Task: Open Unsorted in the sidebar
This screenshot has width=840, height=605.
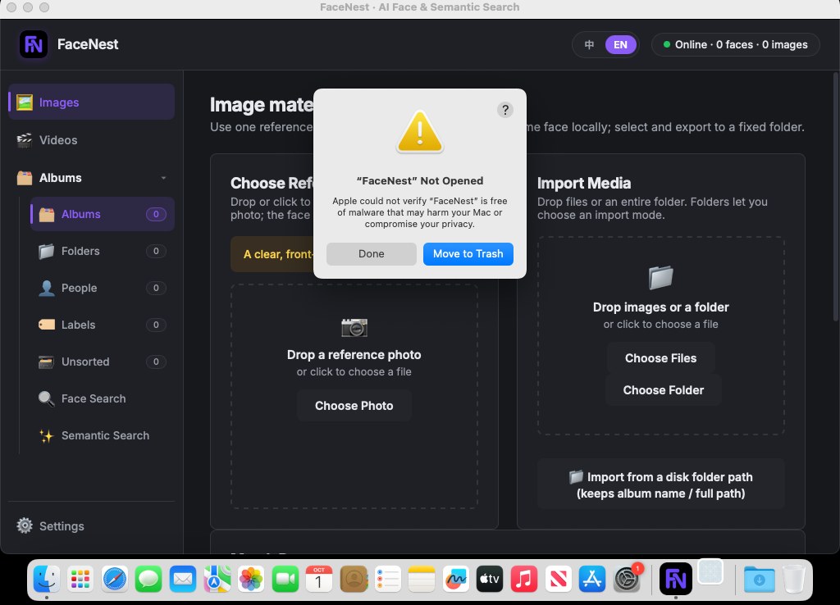Action: coord(103,362)
